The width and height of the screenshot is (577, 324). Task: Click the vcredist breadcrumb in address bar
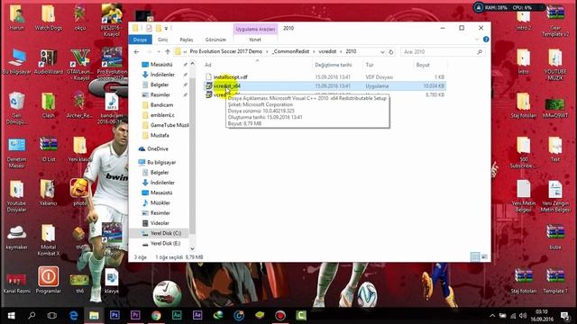click(x=327, y=51)
